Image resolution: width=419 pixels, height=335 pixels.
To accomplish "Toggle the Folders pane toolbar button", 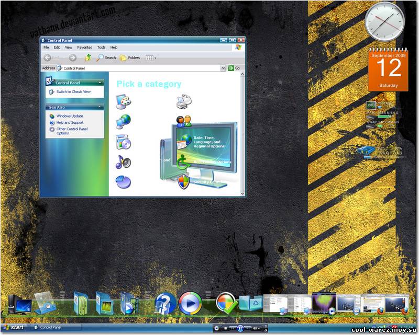I will pyautogui.click(x=129, y=57).
